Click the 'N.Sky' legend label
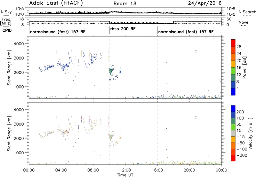 [x=6, y=12]
